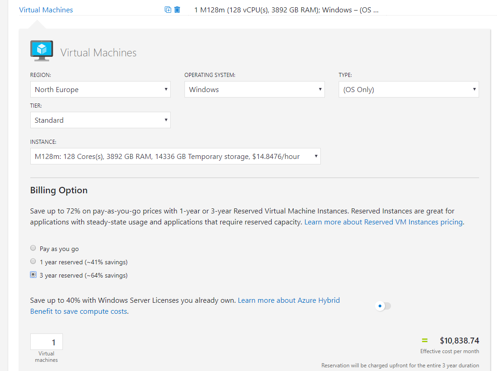Click the number of virtual machines field

click(46, 342)
